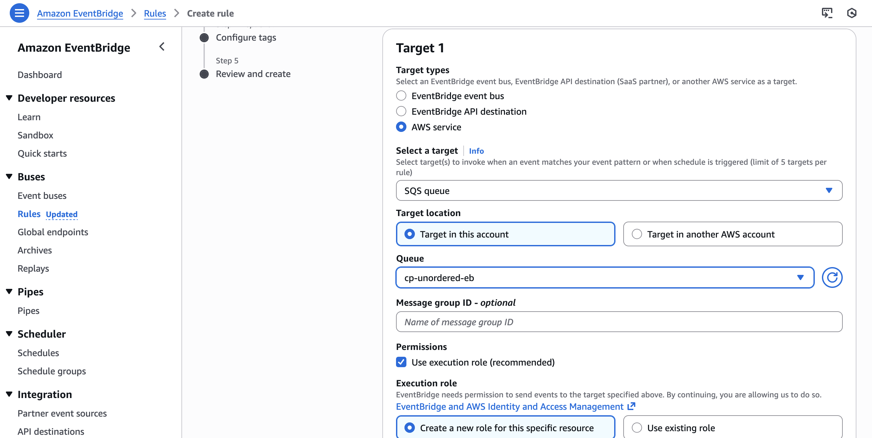Click the hexagon icon in the top-right header
The height and width of the screenshot is (438, 872).
(851, 13)
